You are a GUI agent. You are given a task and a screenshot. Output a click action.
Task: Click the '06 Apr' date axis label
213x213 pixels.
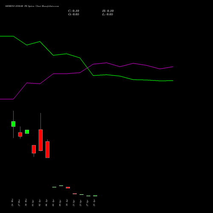(46, 203)
